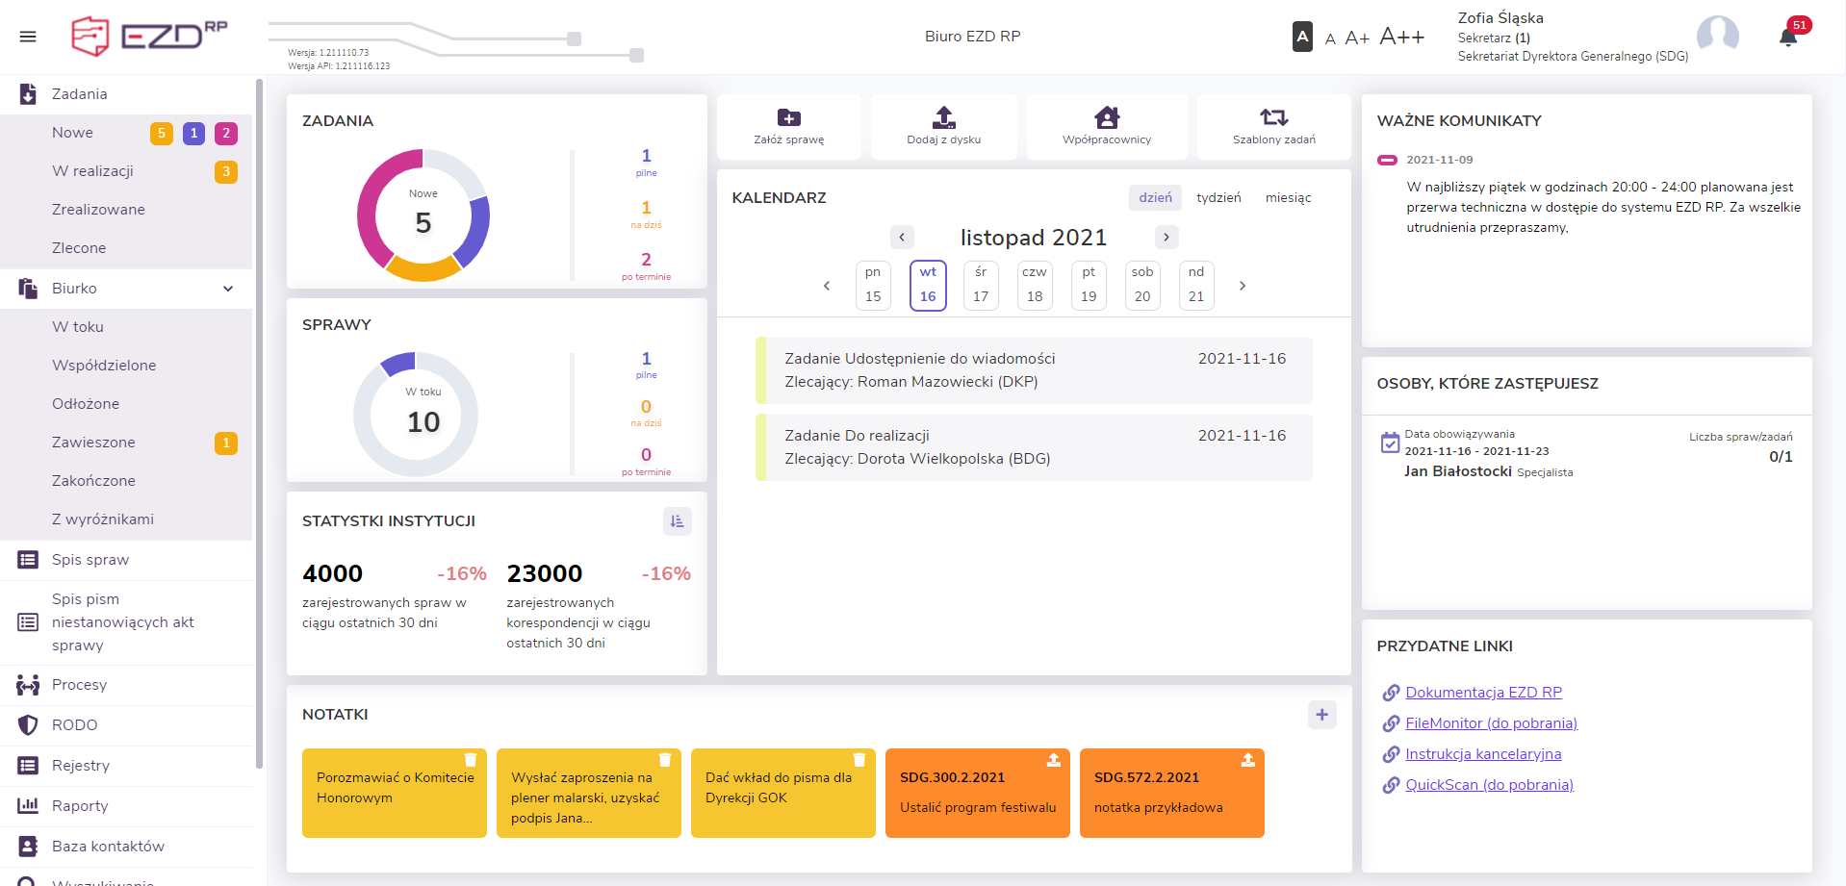Switch calendar to miesiąc view
1846x886 pixels.
coord(1288,198)
